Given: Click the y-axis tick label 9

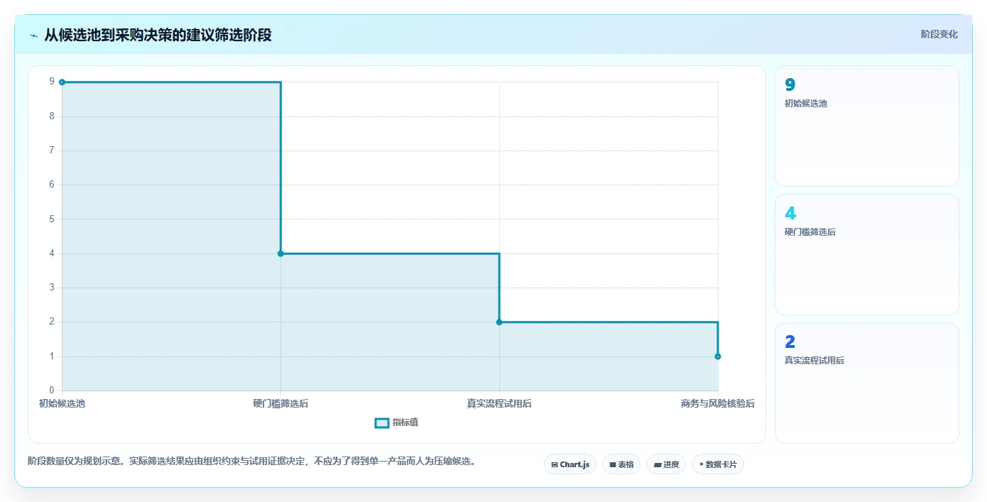Looking at the screenshot, I should (x=51, y=82).
